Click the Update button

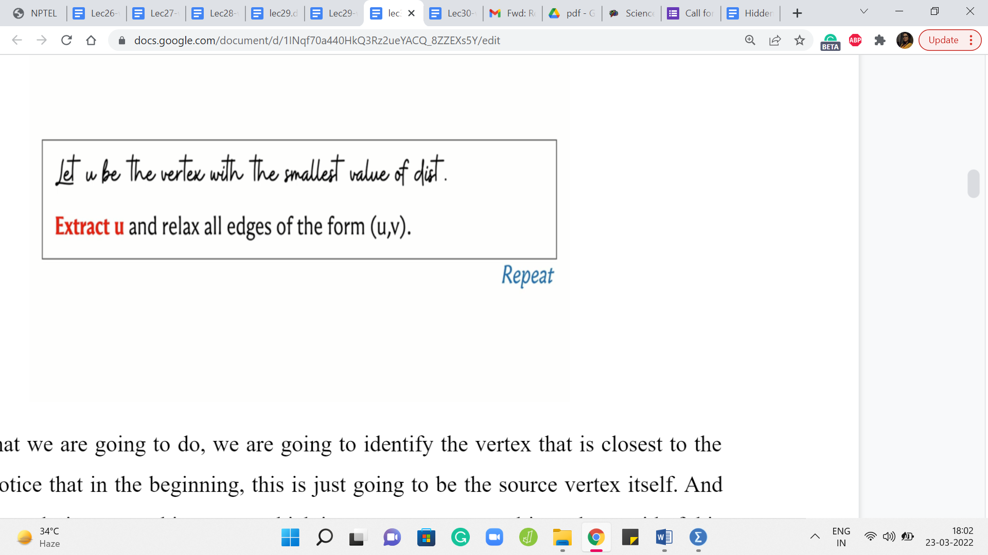pos(943,40)
